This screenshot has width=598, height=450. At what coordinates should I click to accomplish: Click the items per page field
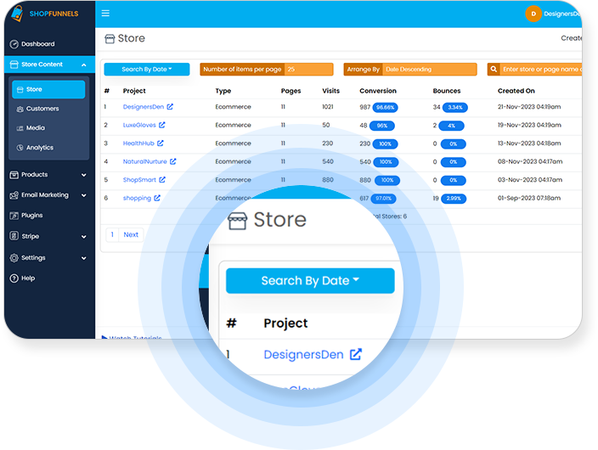tap(308, 70)
